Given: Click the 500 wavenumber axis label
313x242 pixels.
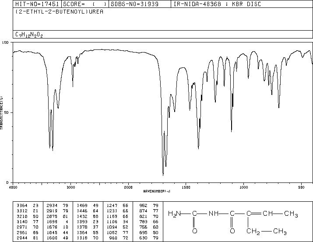Looking at the screenshot, I should 301,187.
